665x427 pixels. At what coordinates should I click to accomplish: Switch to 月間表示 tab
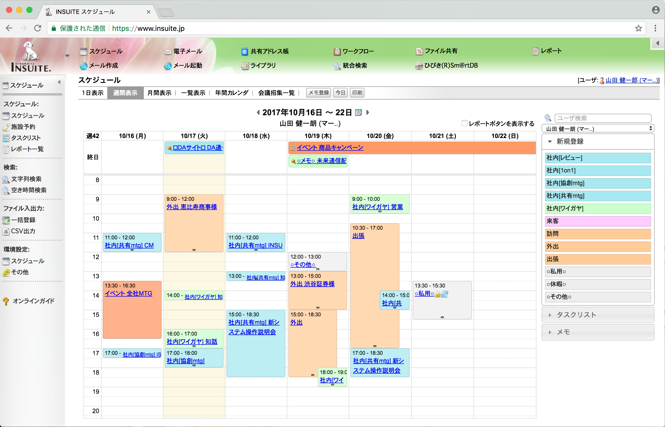pyautogui.click(x=159, y=93)
